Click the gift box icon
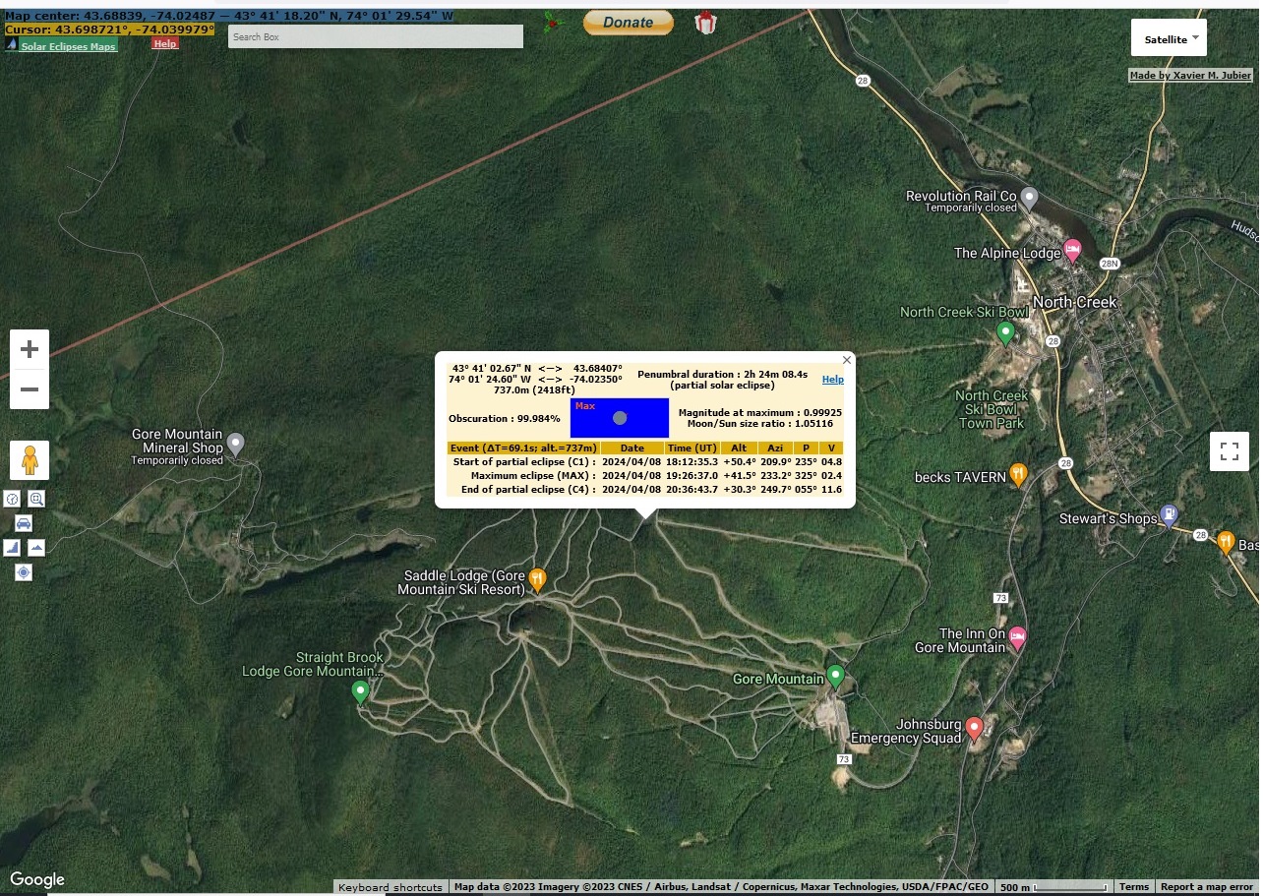The width and height of the screenshot is (1263, 896). coord(705,23)
